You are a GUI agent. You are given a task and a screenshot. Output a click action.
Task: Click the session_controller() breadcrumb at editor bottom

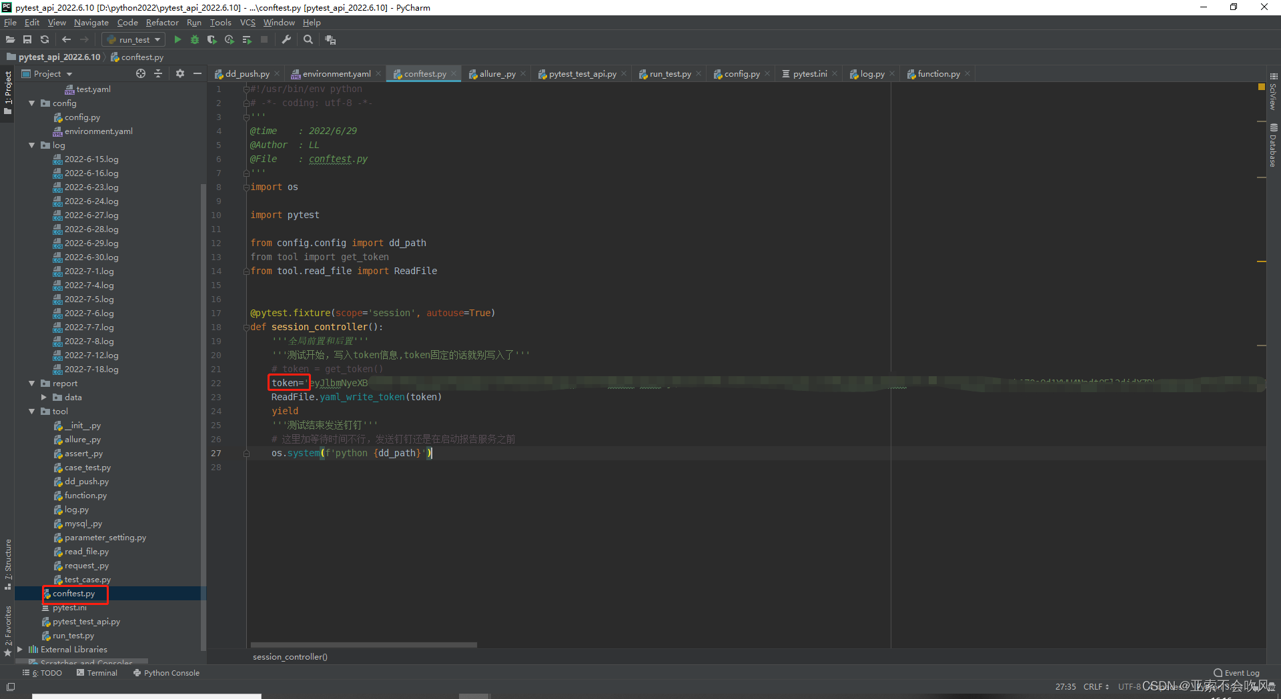(x=290, y=657)
